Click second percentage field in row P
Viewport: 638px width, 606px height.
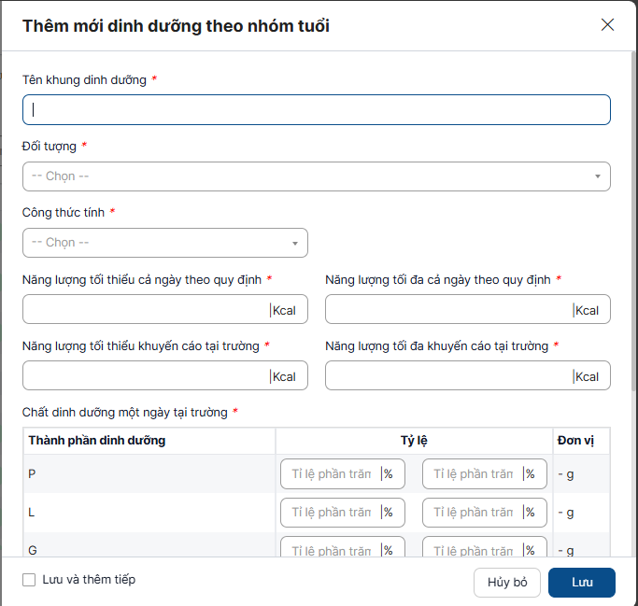[x=473, y=474]
